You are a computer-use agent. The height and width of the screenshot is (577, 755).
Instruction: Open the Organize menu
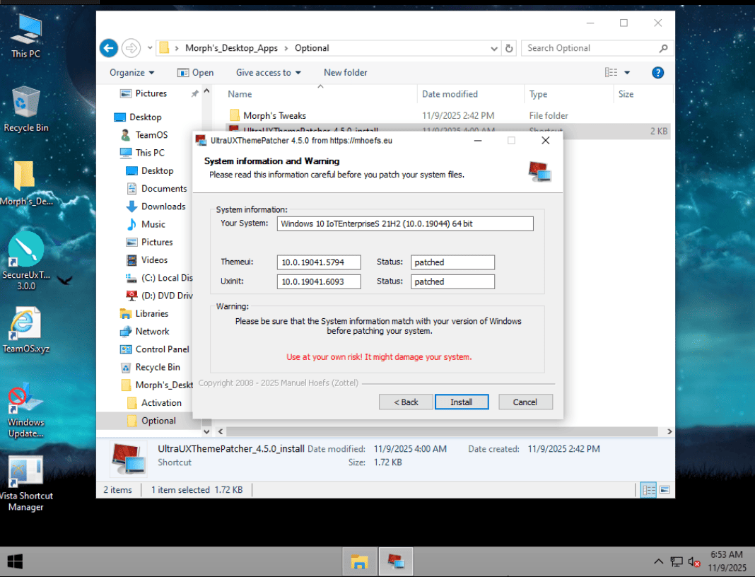[x=132, y=73]
